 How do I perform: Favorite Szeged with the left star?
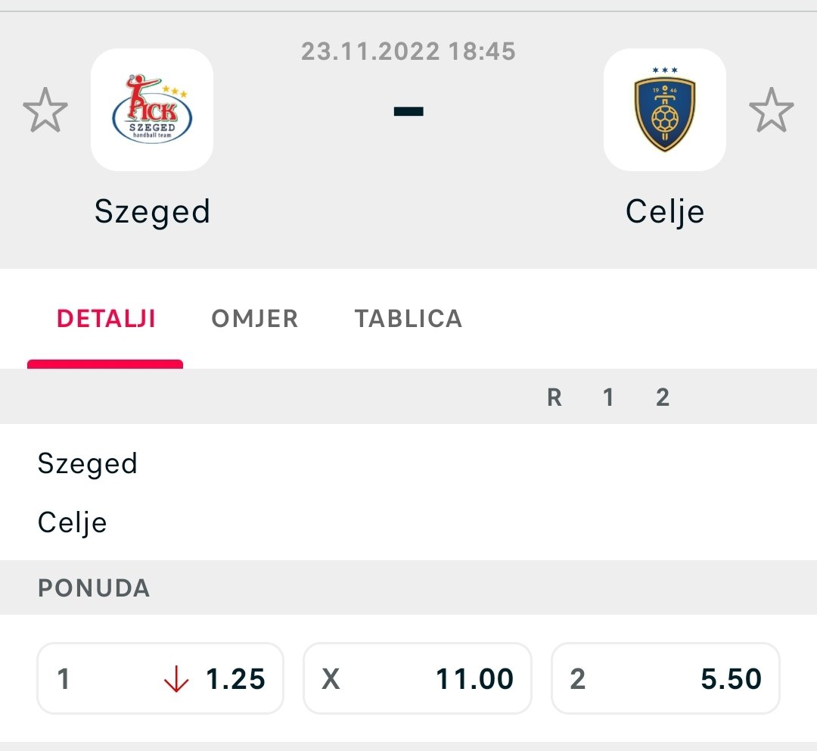click(45, 110)
